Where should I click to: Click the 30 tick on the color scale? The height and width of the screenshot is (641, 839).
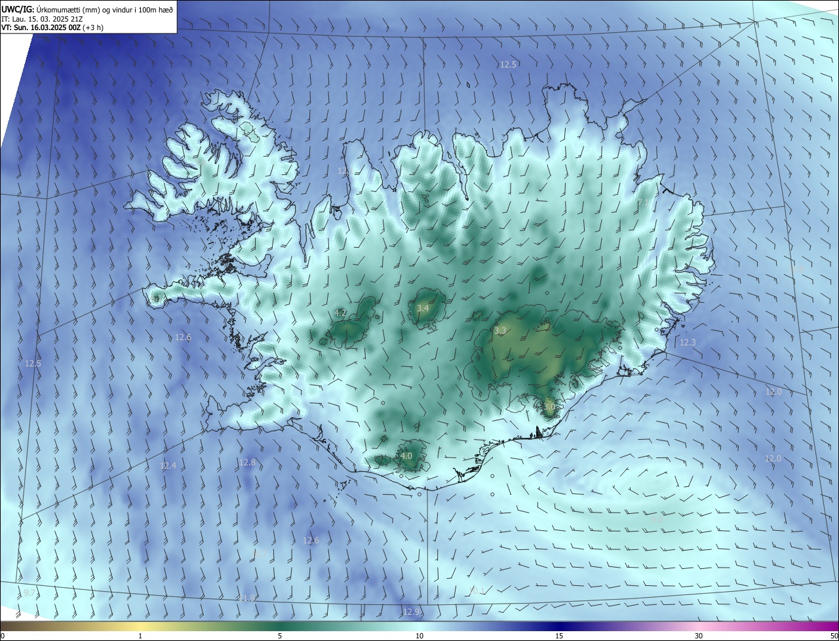click(x=699, y=636)
